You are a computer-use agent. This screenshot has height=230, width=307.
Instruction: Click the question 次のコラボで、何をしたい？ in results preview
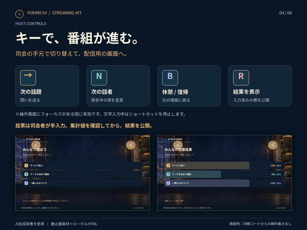(179, 155)
